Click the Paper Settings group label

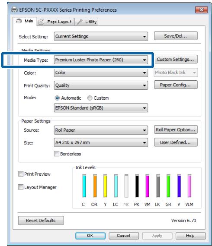36,121
